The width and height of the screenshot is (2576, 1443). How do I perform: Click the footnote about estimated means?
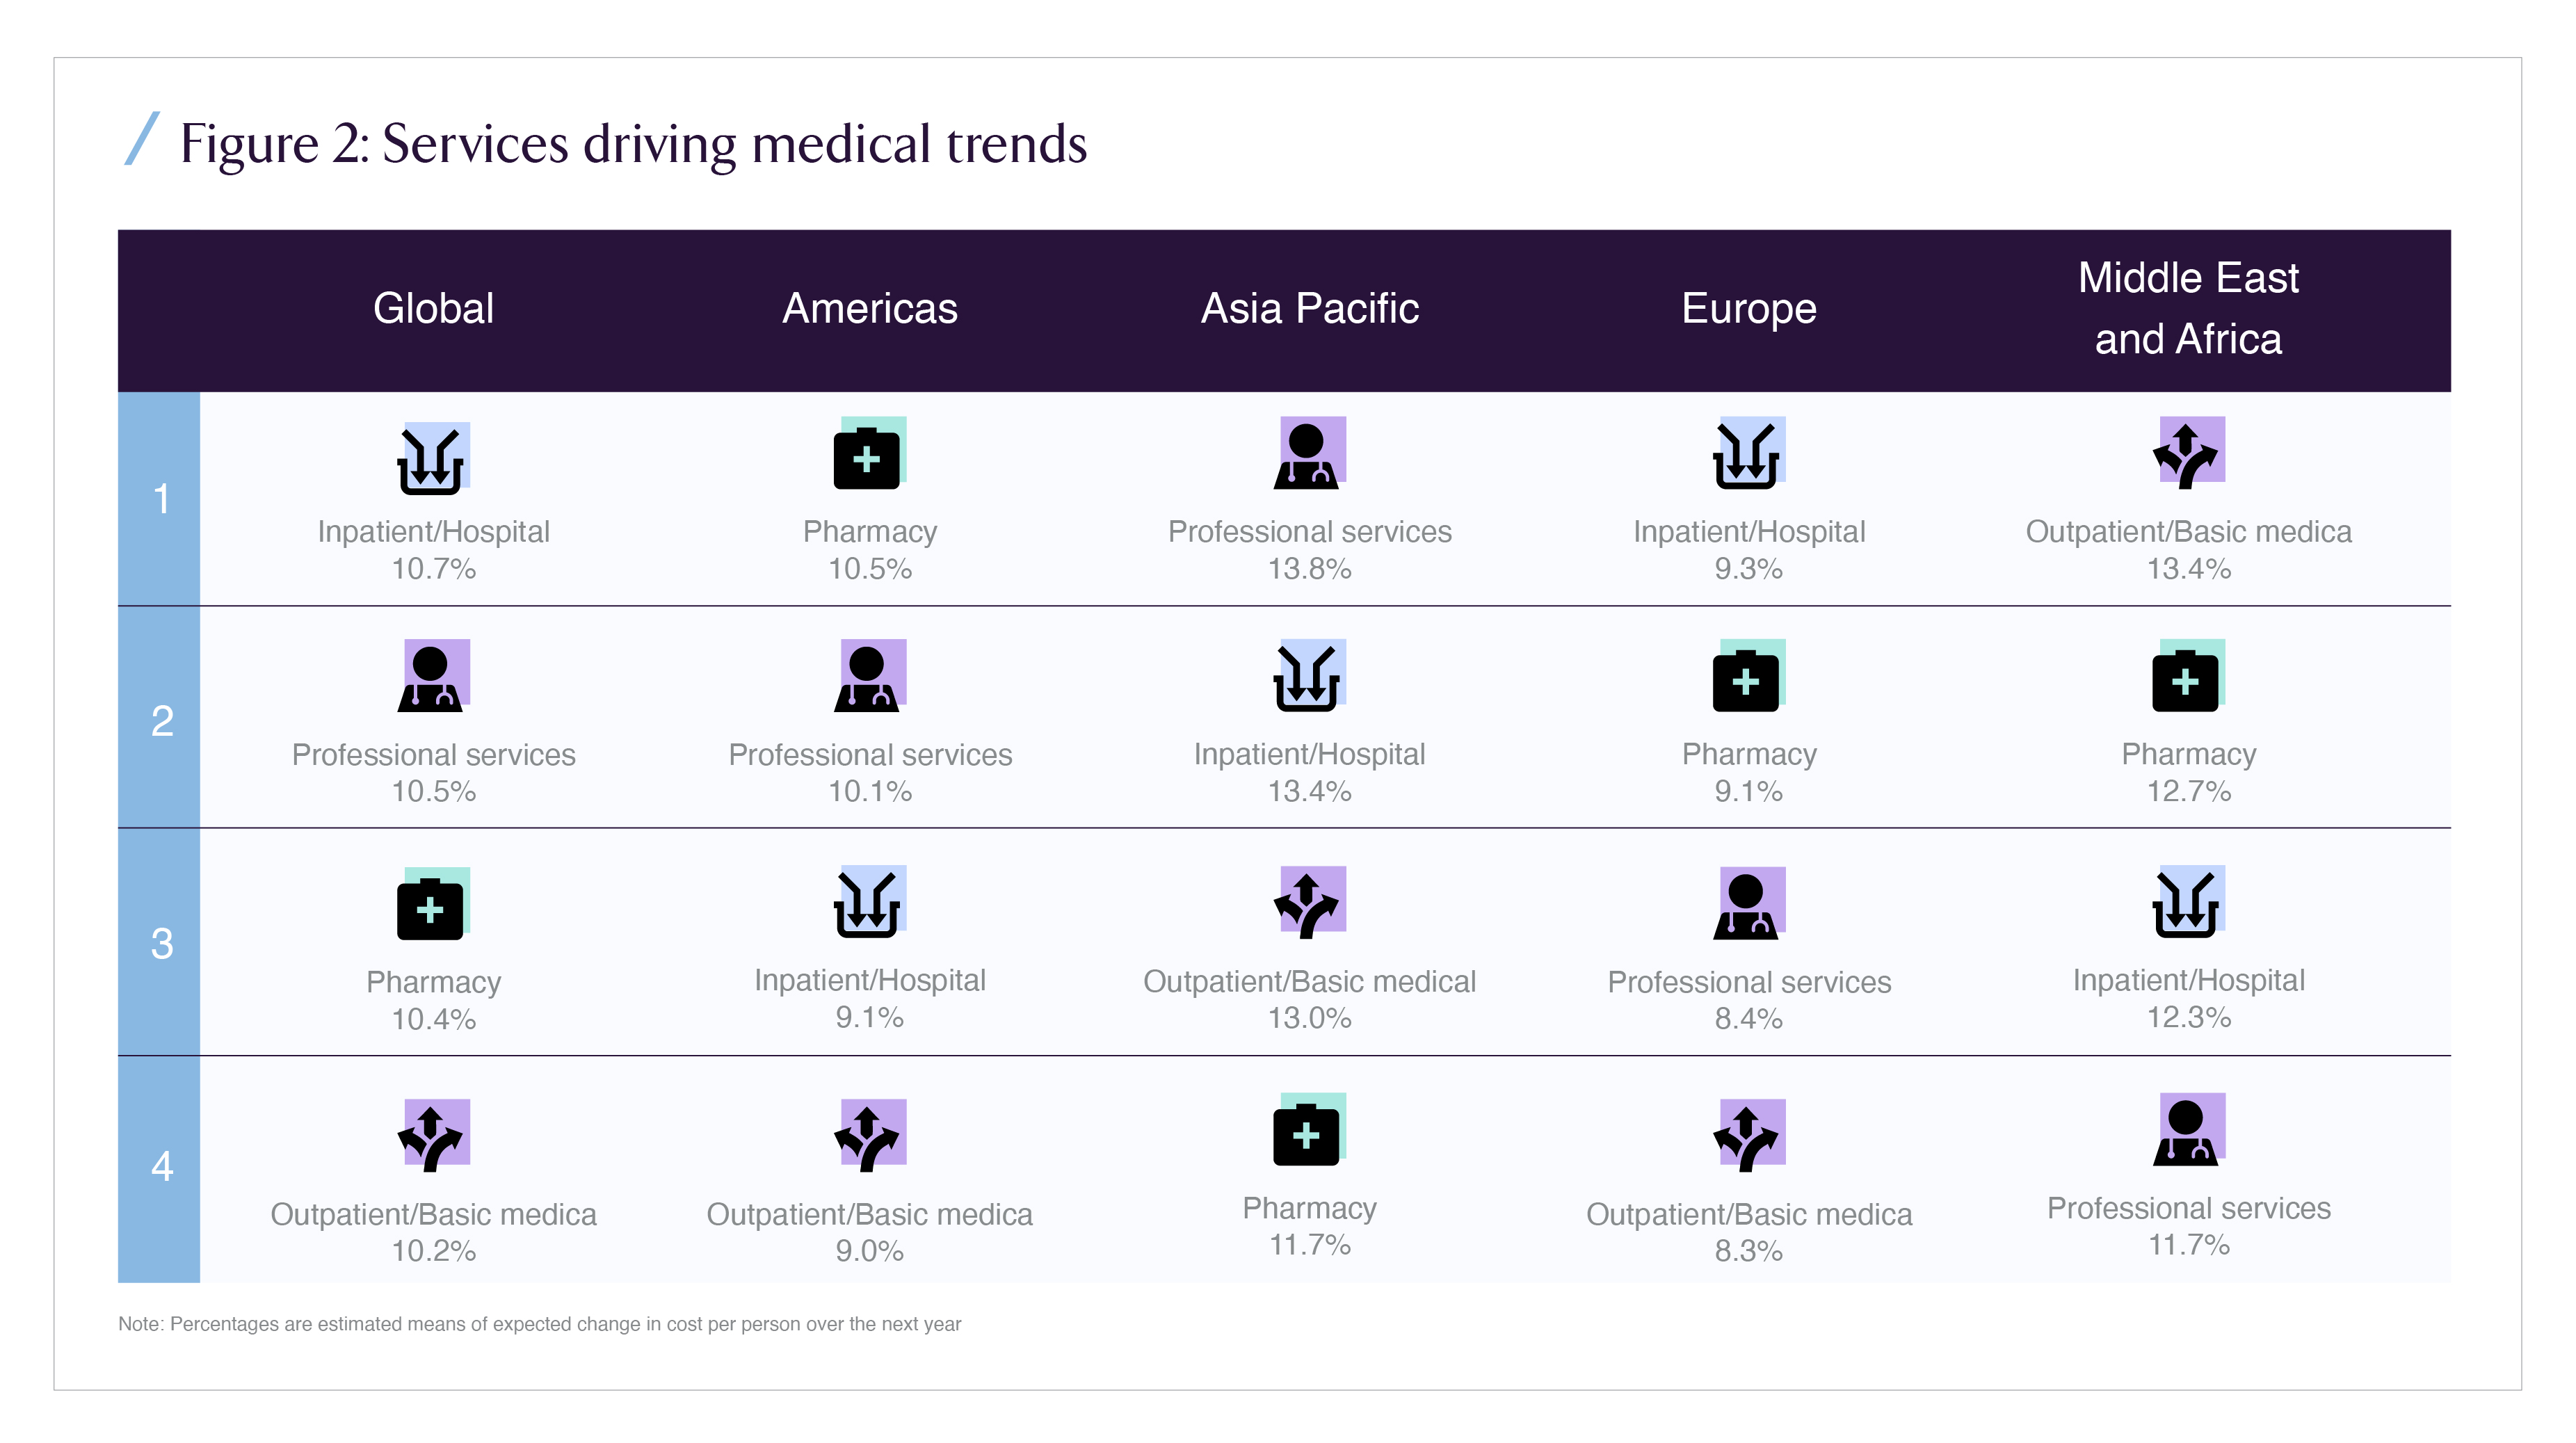coord(539,1324)
